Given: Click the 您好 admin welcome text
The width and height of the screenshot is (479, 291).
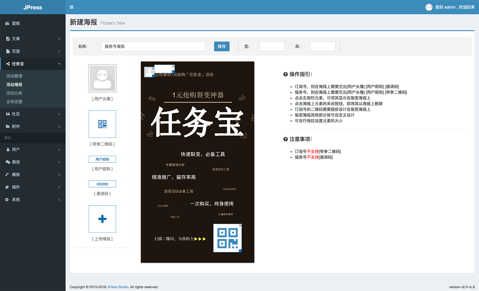Looking at the screenshot, I should (x=455, y=7).
